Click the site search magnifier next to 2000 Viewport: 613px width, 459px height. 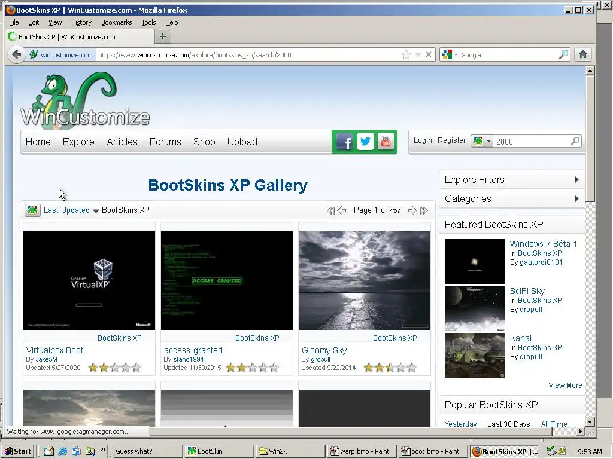point(575,141)
